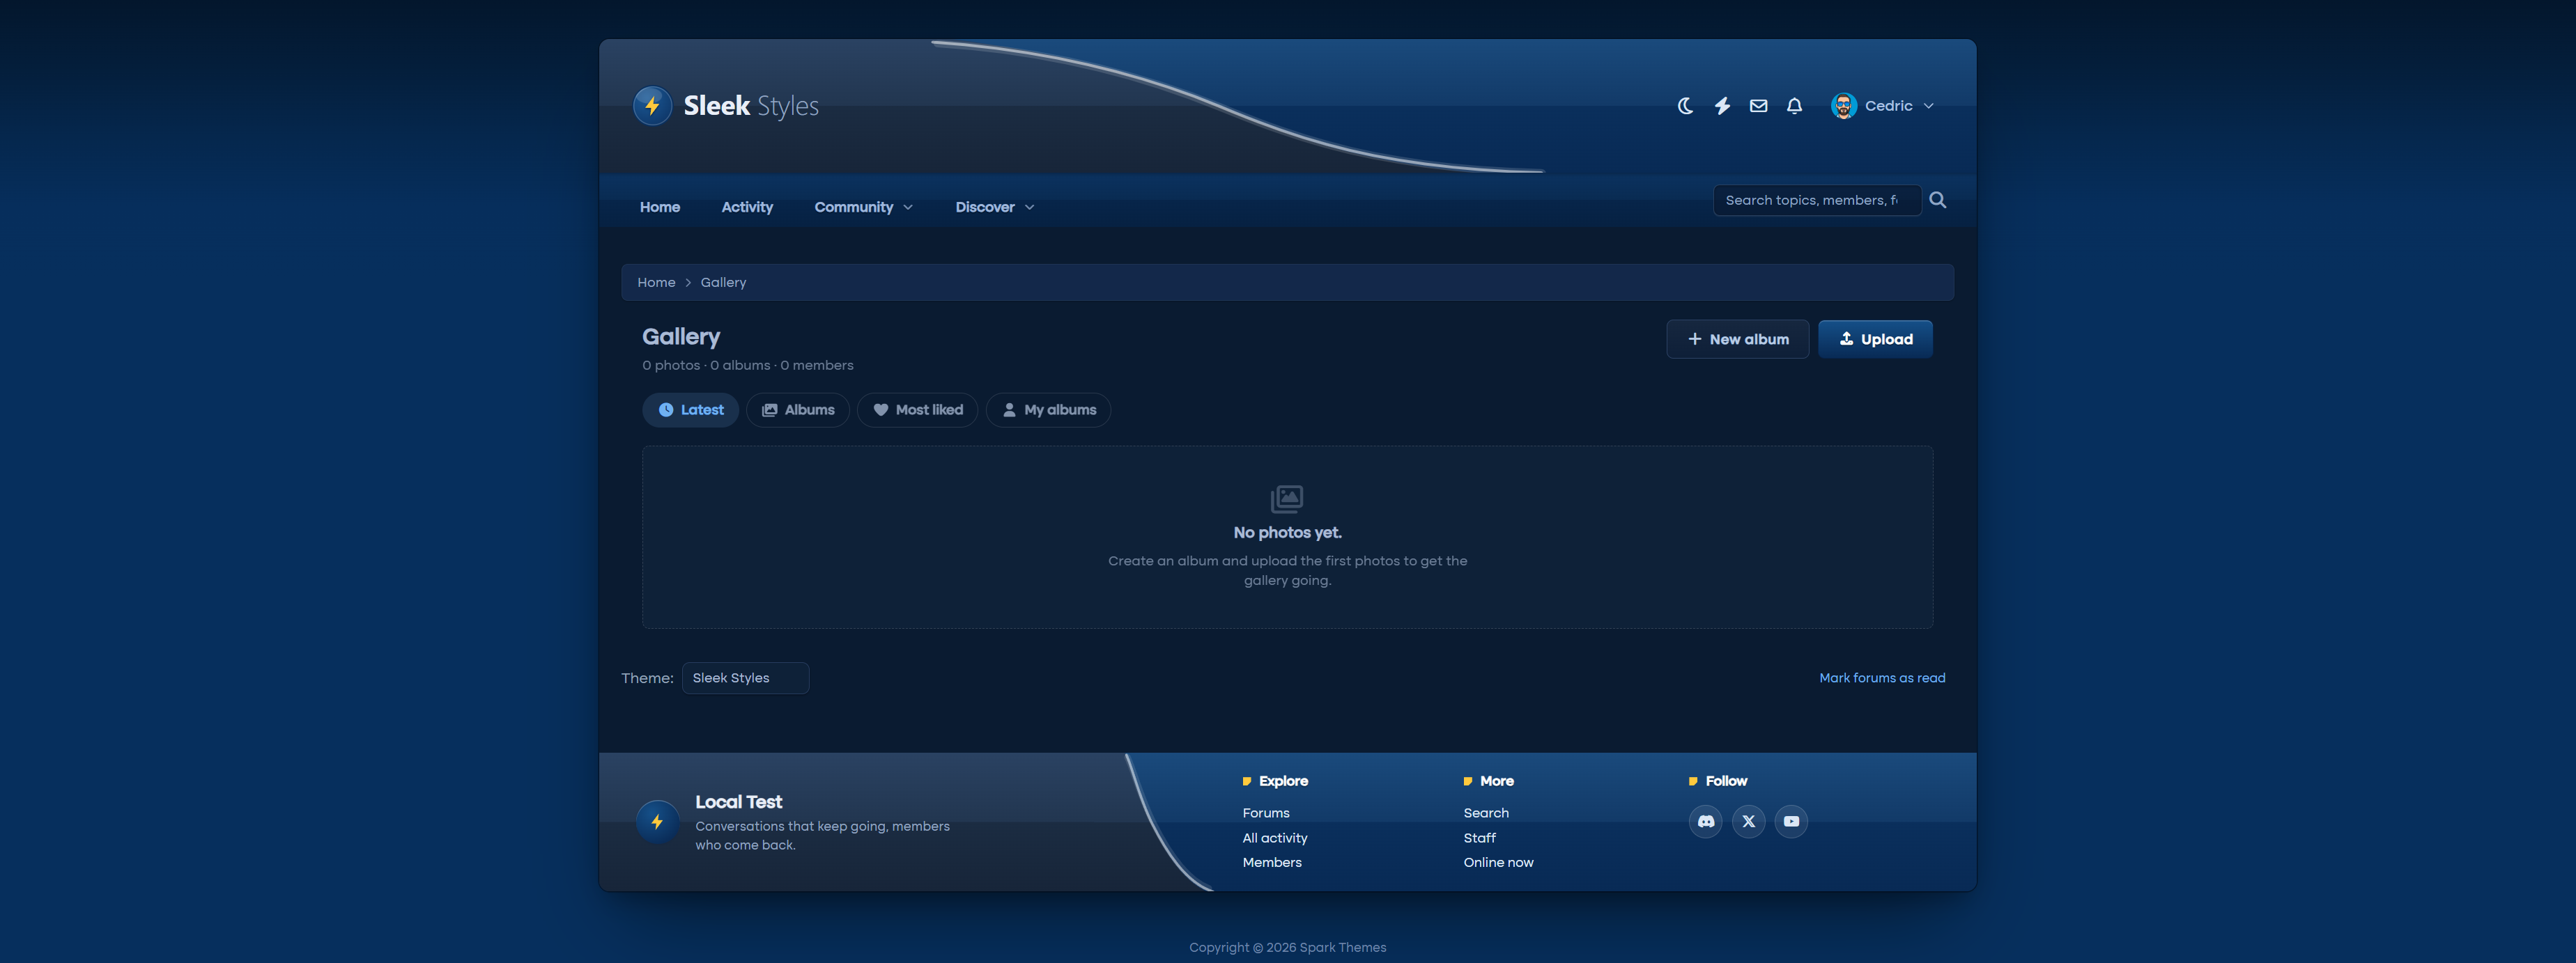2576x963 pixels.
Task: Switch to the My albums tab
Action: 1048,411
